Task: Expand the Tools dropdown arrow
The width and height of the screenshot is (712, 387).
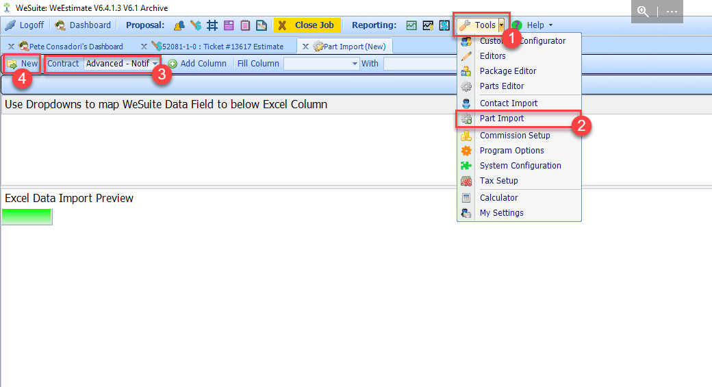Action: (501, 25)
